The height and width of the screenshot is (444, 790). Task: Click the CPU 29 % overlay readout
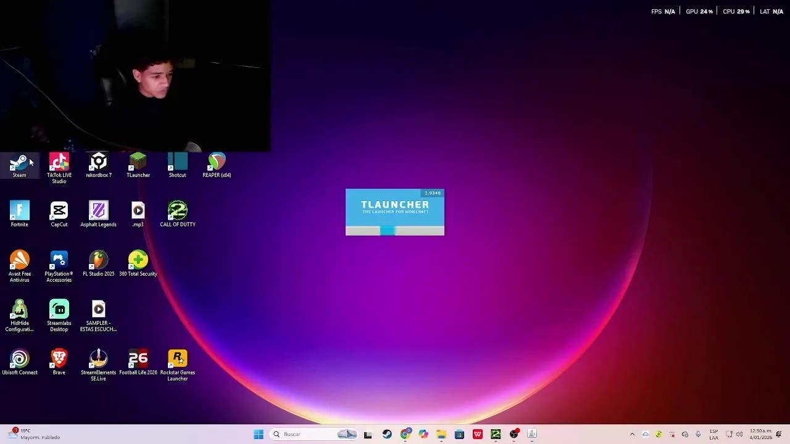[x=736, y=12]
